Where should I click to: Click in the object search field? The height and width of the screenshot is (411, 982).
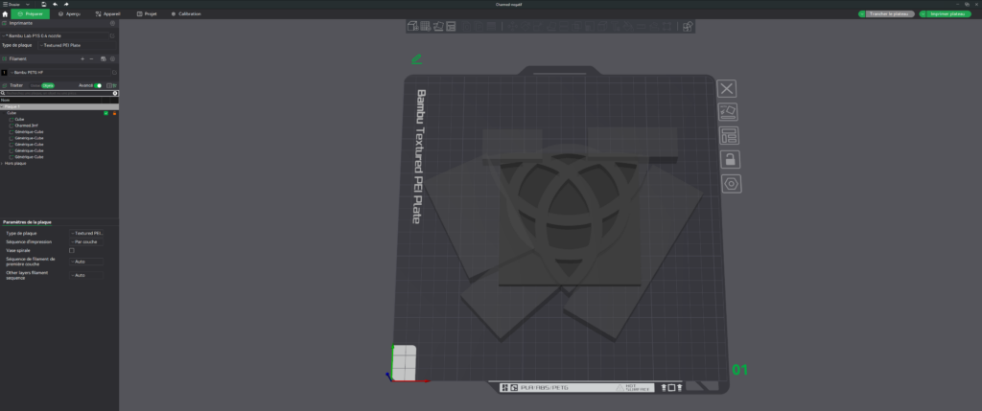pyautogui.click(x=58, y=93)
